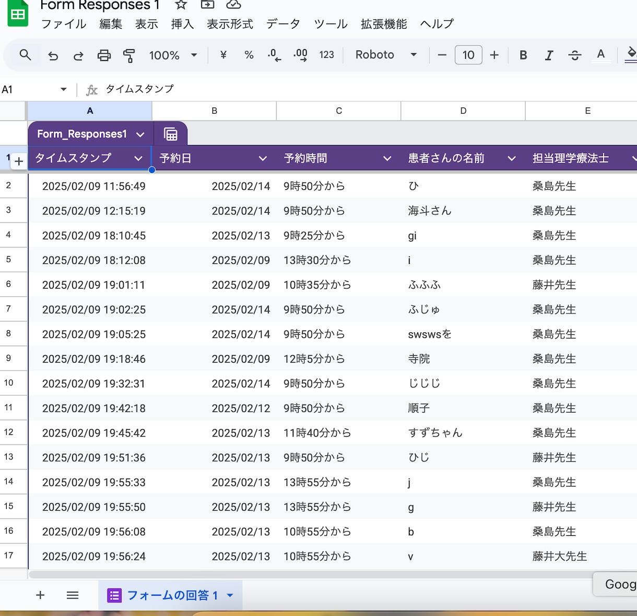Select timestamp 2025/02/09 11:56:49

click(x=90, y=186)
